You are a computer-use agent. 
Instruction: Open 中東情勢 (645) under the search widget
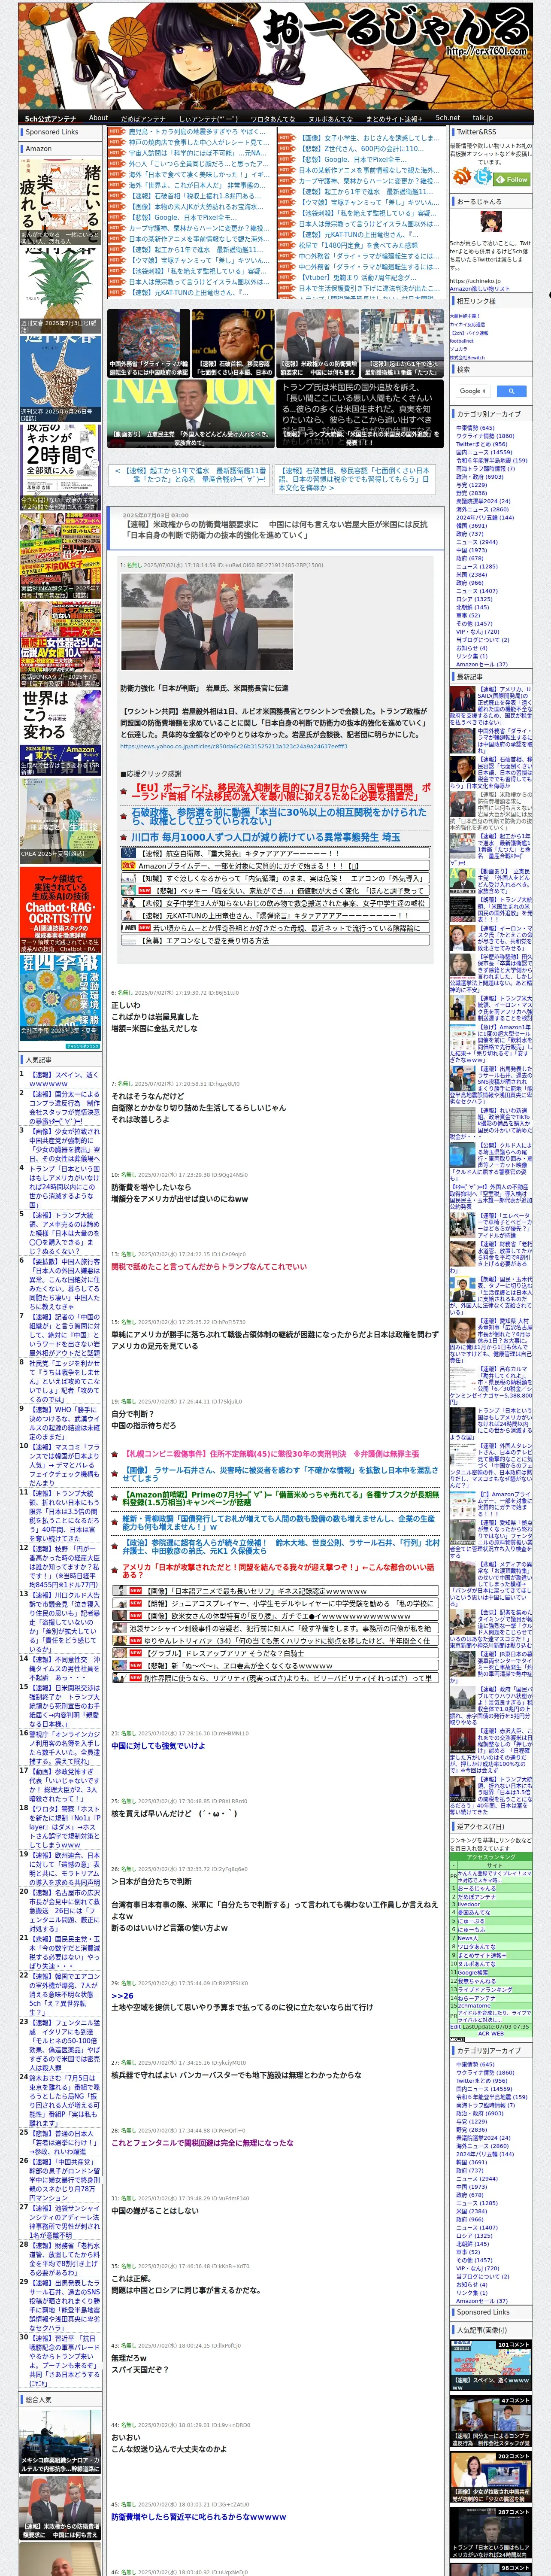pos(474,428)
